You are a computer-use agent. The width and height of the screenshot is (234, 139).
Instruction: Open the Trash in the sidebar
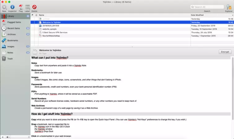click(10, 59)
